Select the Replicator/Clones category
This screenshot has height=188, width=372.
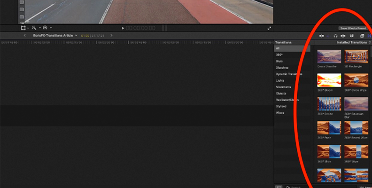(x=292, y=100)
